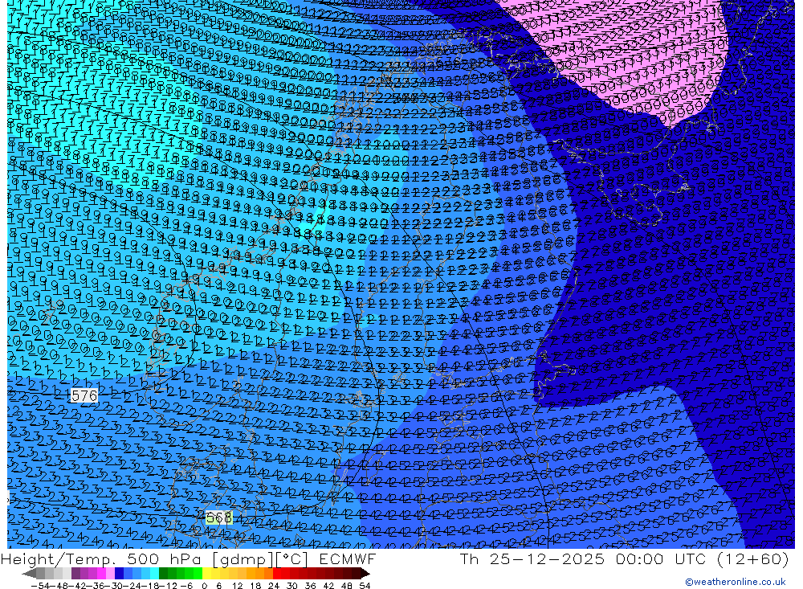The height and width of the screenshot is (589, 803).
Task: Select the "00:00 UTC" time text
Action: (x=661, y=558)
